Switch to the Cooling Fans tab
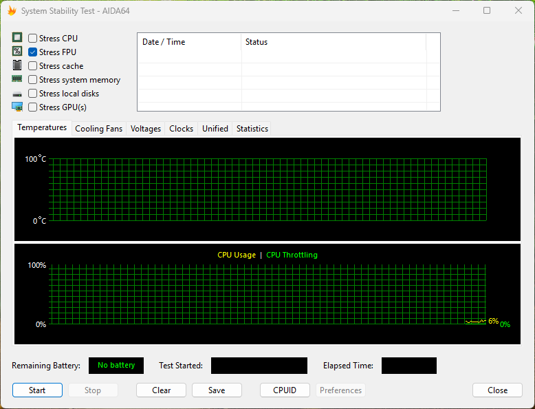This screenshot has height=409, width=535. (98, 129)
